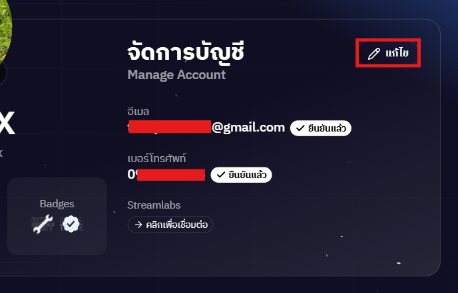The width and height of the screenshot is (458, 293).
Task: Click the pencil icon on the edit button
Action: click(x=373, y=54)
